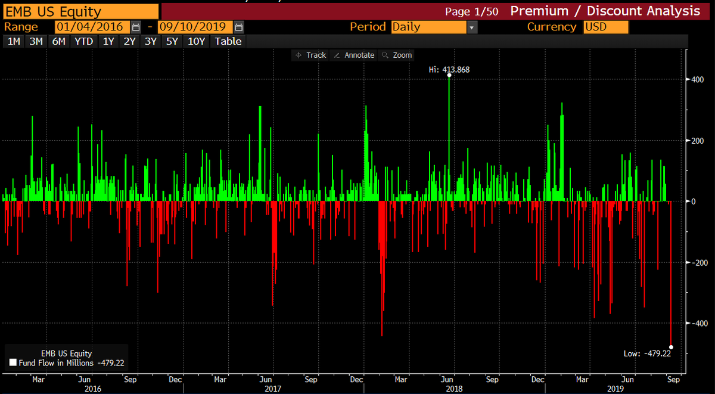This screenshot has width=715, height=394.
Task: Click the Hi: 413.868 marker label
Action: coord(449,70)
